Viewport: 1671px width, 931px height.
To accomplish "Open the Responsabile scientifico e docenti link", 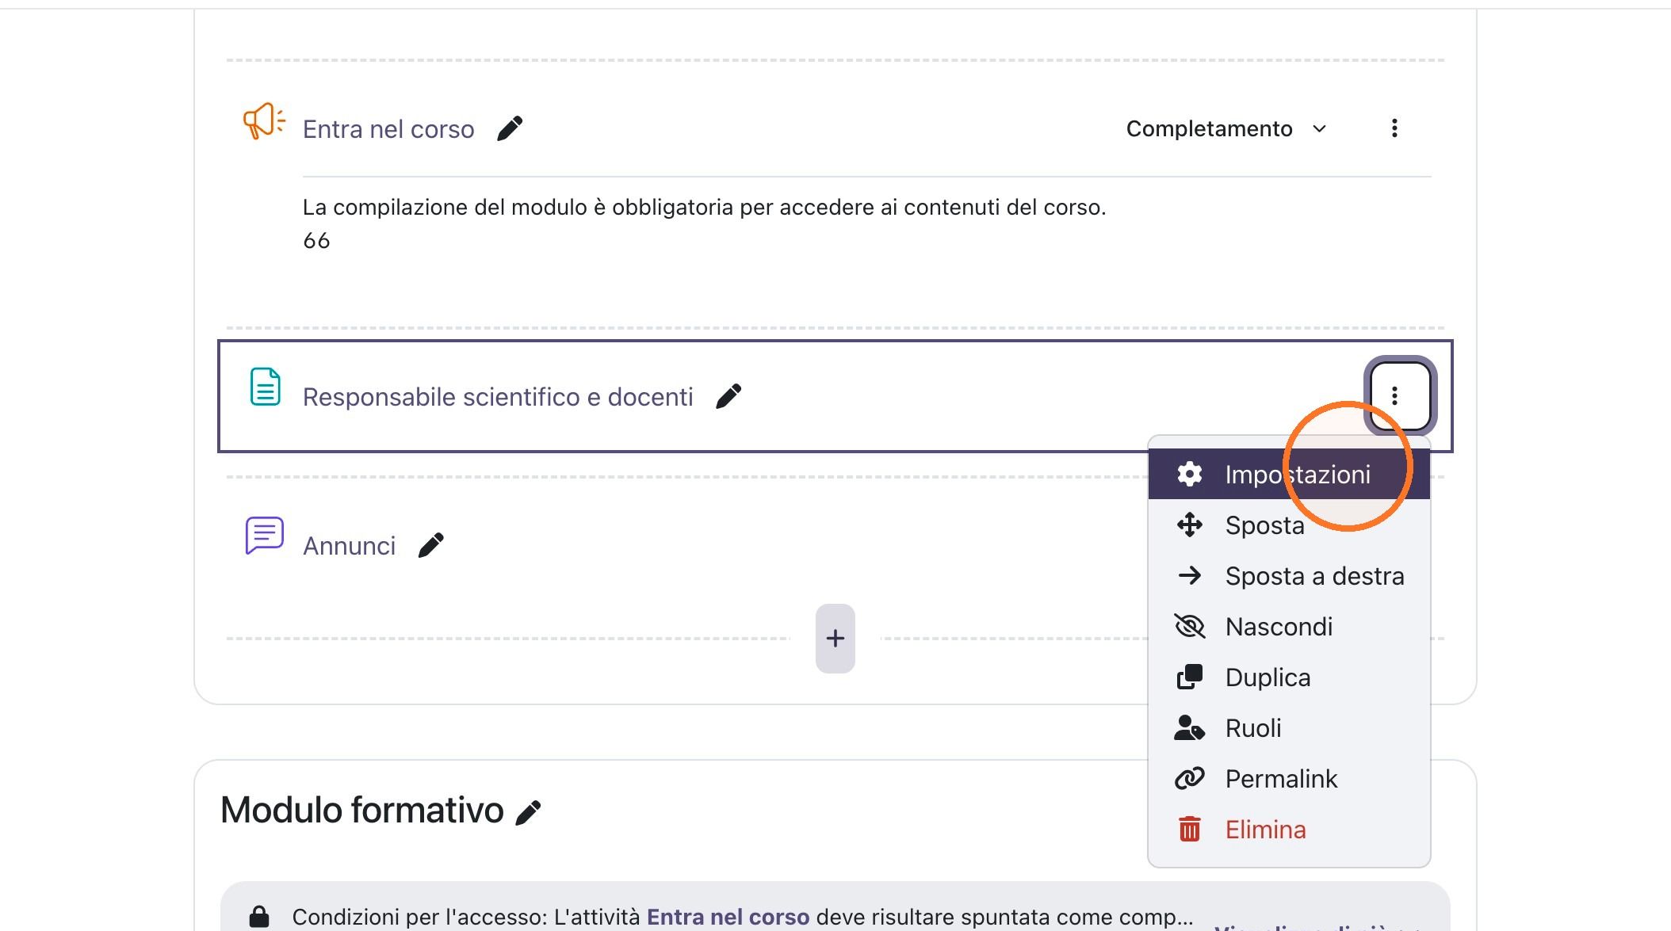I will 498,397.
